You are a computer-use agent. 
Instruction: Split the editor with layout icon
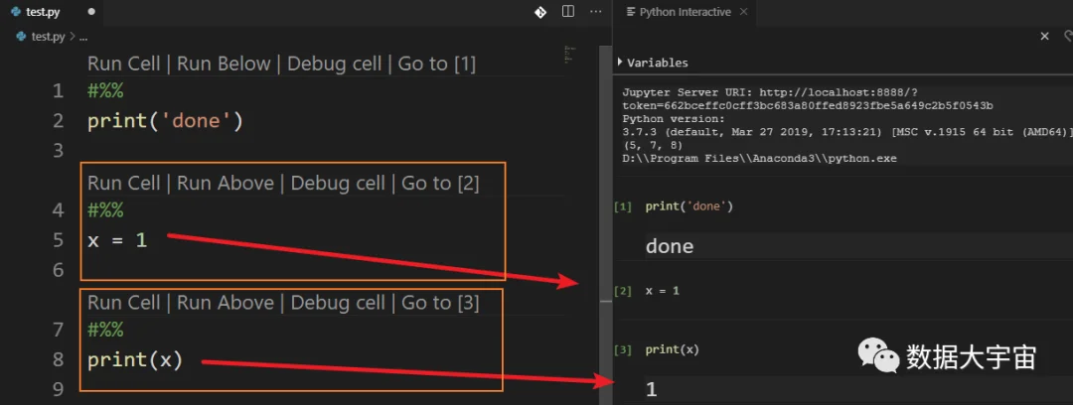(568, 12)
